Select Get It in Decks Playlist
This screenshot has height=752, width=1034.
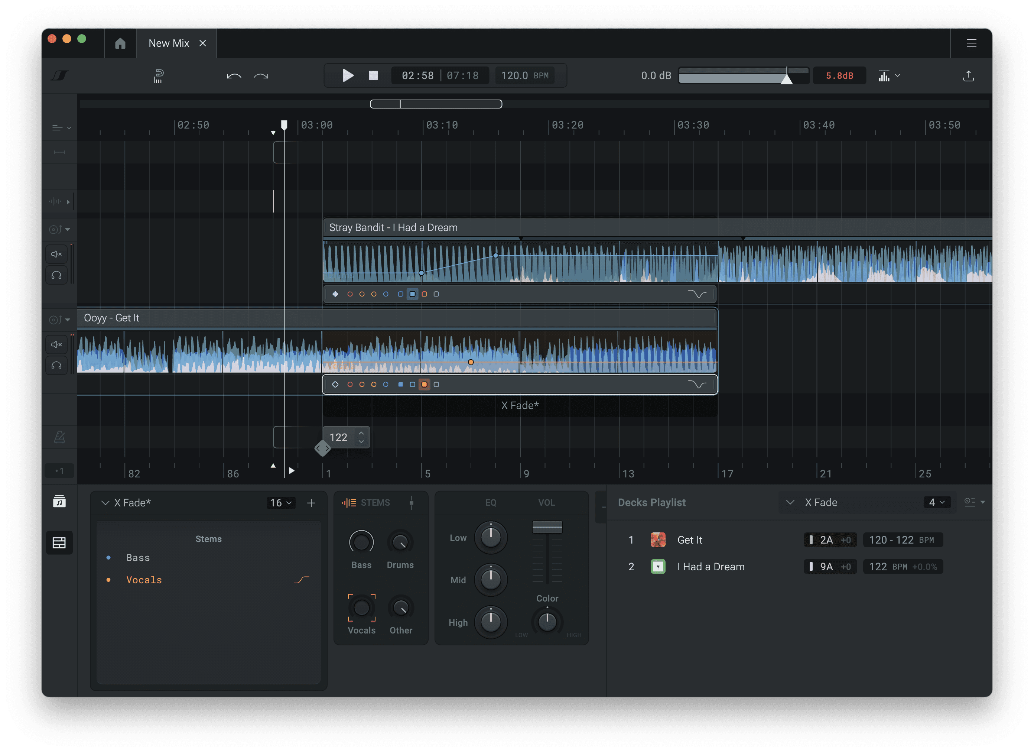click(x=689, y=540)
